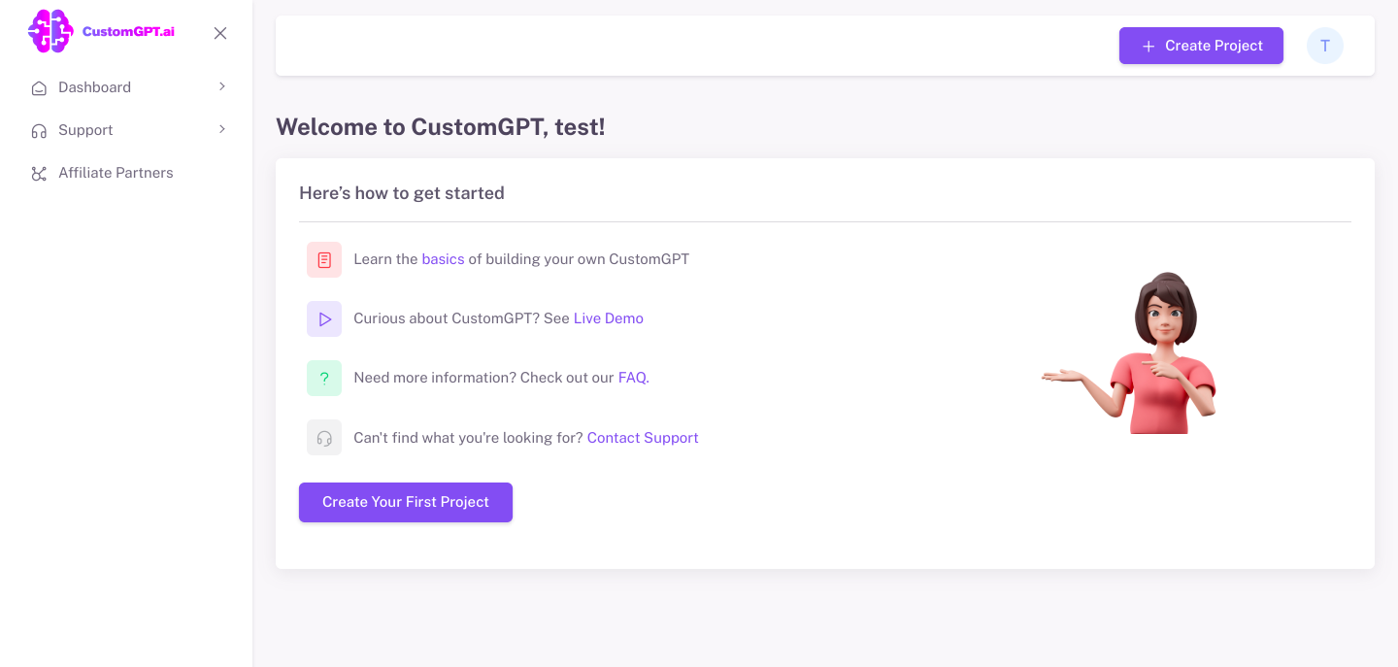Open the Live Demo link
Viewport: 1398px width, 667px height.
609,318
